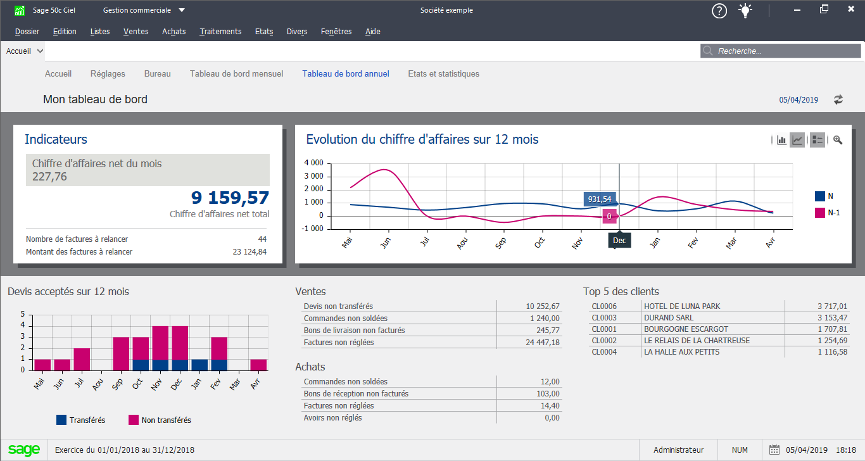Expand the Accueil dropdown arrow
This screenshot has width=865, height=461.
pos(41,51)
